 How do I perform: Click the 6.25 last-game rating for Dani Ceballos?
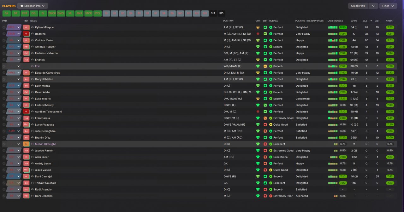click(x=342, y=196)
